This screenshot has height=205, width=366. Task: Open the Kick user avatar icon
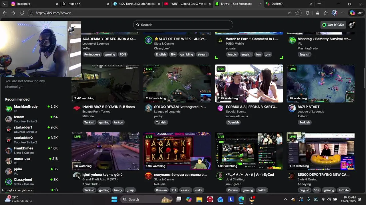pos(352,25)
